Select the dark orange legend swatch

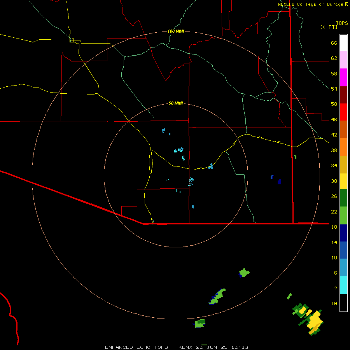343,129
